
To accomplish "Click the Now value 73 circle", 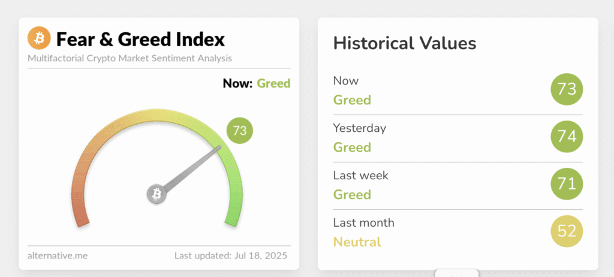I will [567, 90].
